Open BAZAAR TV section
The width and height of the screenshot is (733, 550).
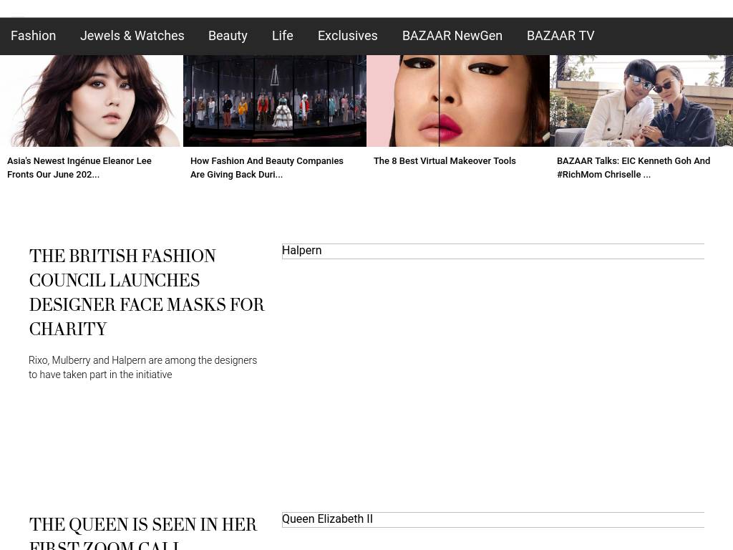click(x=560, y=36)
